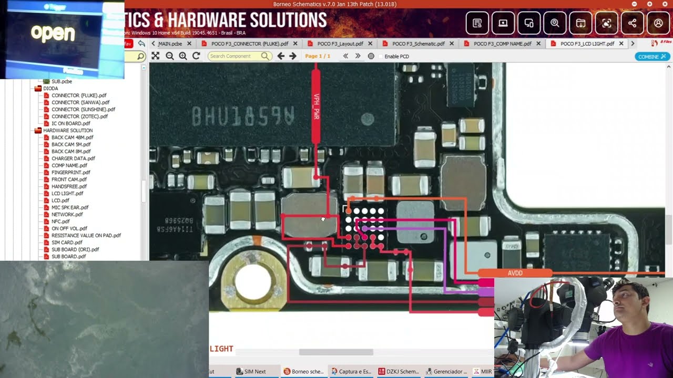Collapse the DIODA folder
Screen dimensions: 673x378
38,89
